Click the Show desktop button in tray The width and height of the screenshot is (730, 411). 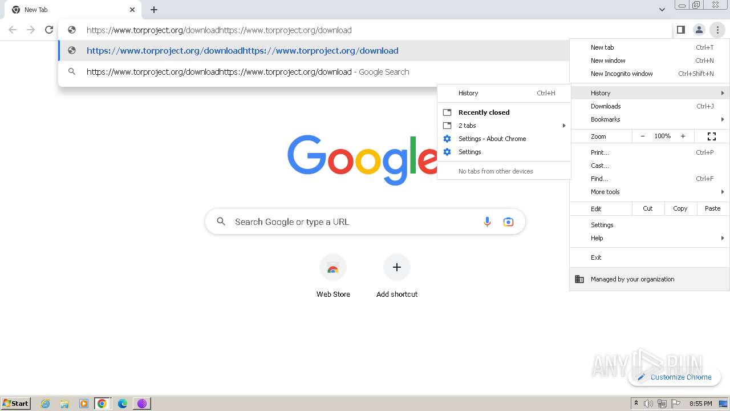click(723, 404)
